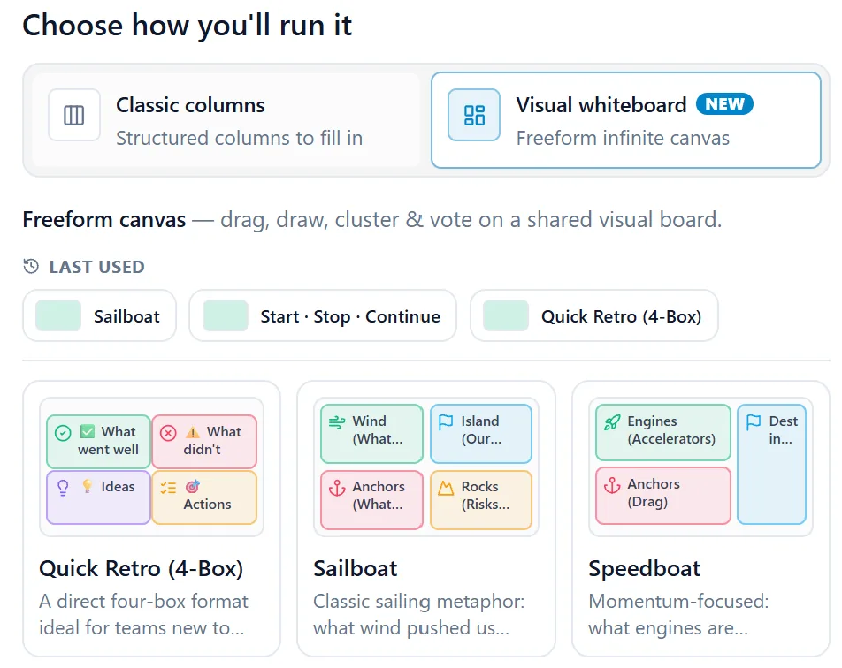
Task: Click the warning triangle in What didn't box
Action: coord(193,432)
